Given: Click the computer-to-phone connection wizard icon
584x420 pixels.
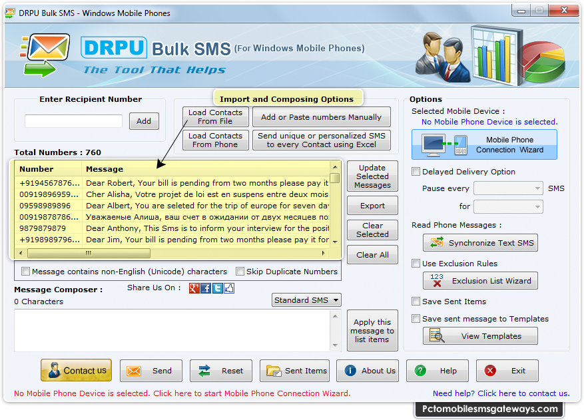Looking at the screenshot, I should 444,144.
